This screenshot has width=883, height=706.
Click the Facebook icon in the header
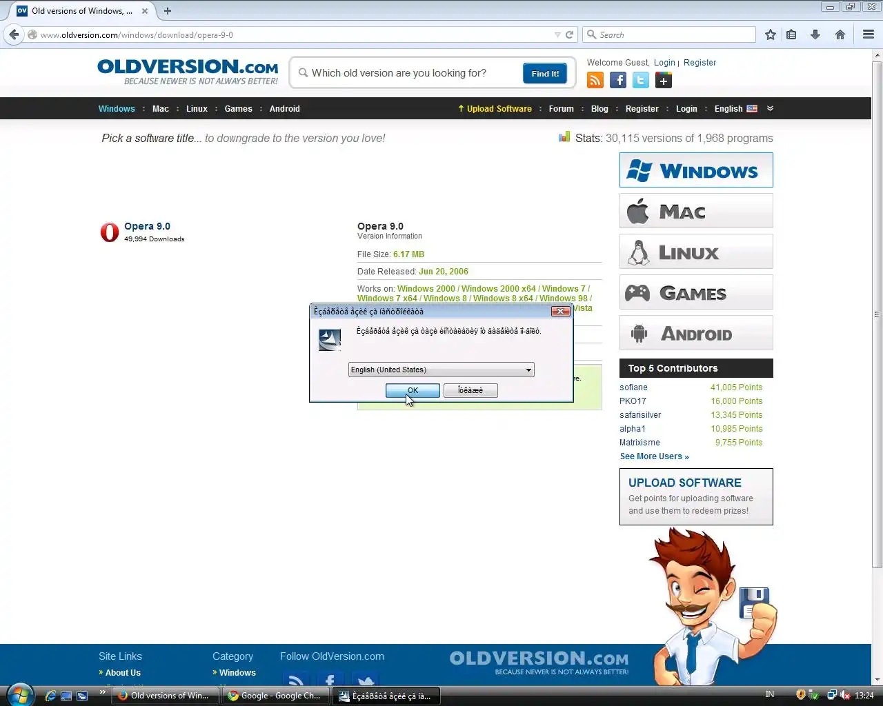click(x=618, y=81)
